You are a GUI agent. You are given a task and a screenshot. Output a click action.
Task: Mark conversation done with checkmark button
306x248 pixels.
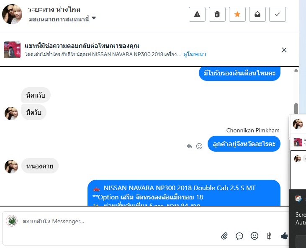click(277, 14)
